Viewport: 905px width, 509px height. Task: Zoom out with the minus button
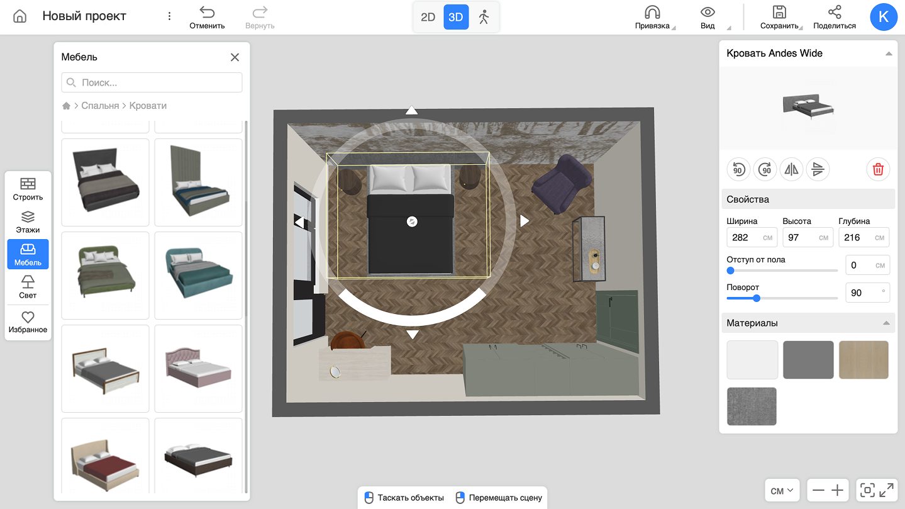(x=818, y=491)
